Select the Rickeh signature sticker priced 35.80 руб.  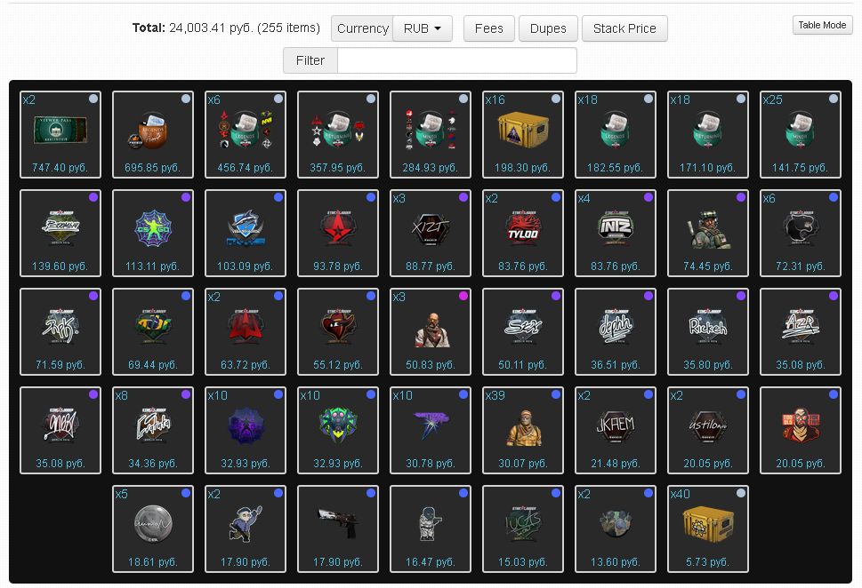[x=707, y=331]
